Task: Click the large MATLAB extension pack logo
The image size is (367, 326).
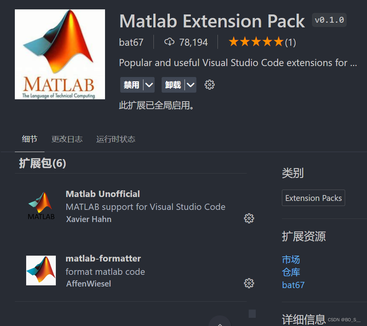Action: pyautogui.click(x=60, y=54)
